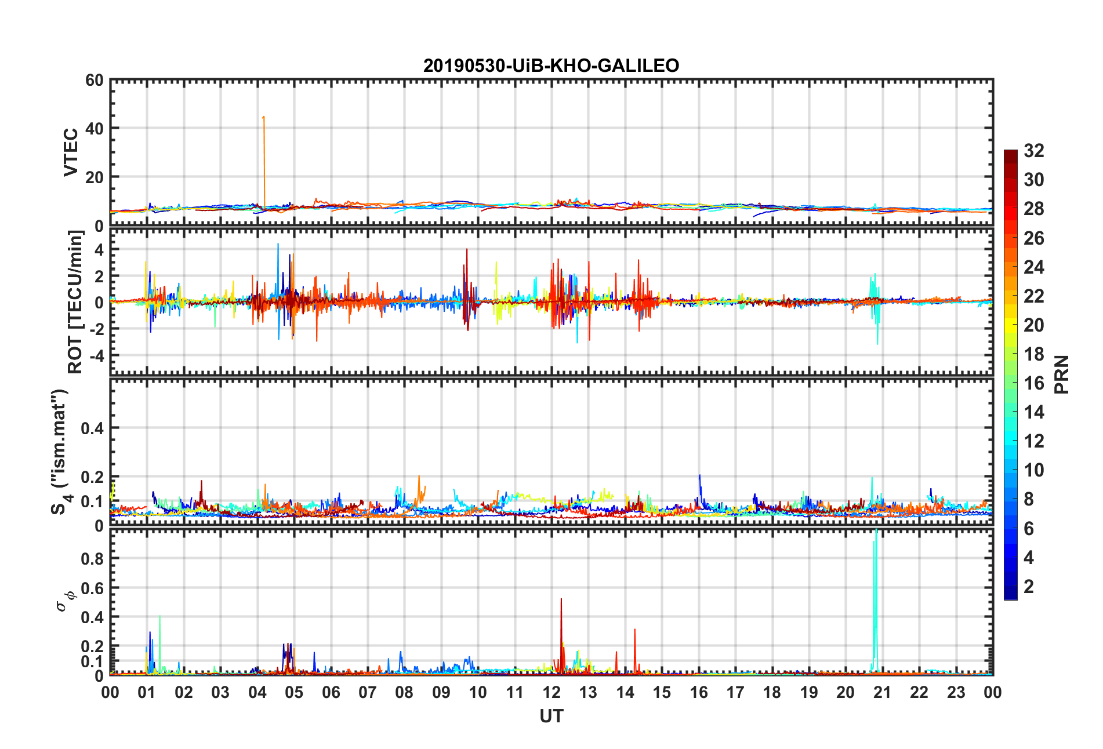The width and height of the screenshot is (1103, 749).
Task: Click the 0.2 tick on S4 axis
Action: click(x=92, y=477)
